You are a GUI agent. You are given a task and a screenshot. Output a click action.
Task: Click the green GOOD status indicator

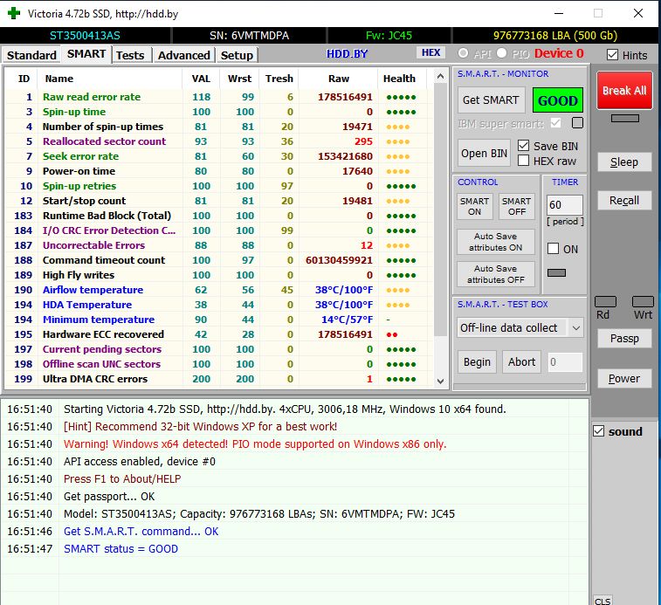(558, 100)
